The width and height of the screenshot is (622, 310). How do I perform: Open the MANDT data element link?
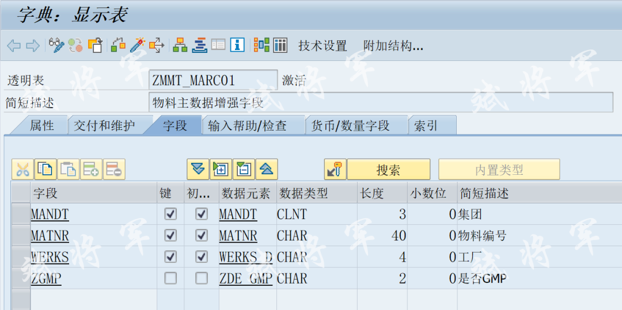click(x=238, y=215)
